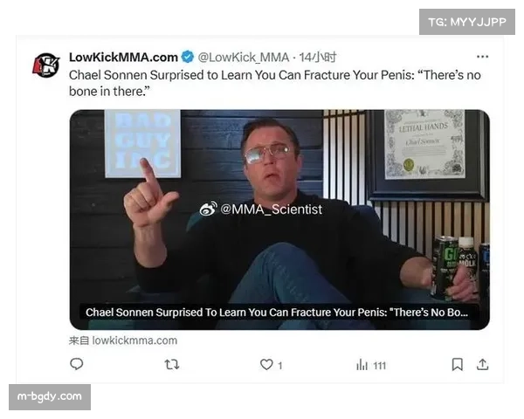This screenshot has height=419, width=524.
Task: Bookmark this tweet
Action: [457, 364]
